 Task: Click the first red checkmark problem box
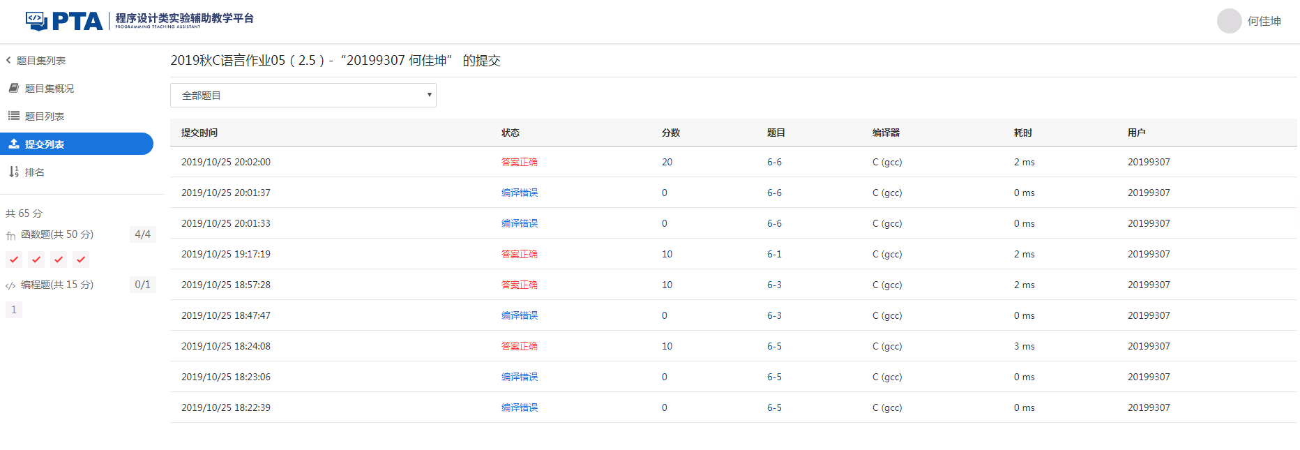coord(14,260)
